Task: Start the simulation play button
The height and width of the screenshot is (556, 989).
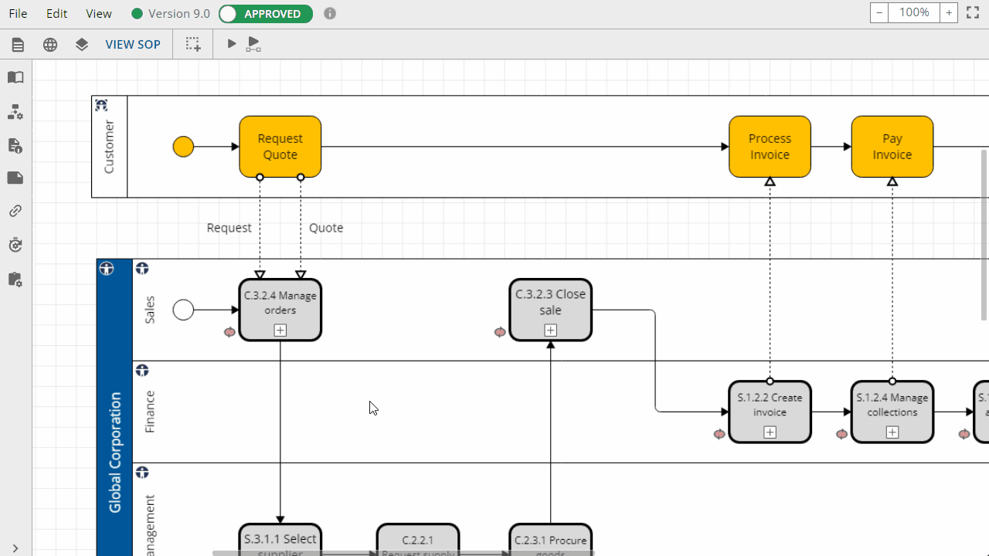Action: pyautogui.click(x=231, y=44)
